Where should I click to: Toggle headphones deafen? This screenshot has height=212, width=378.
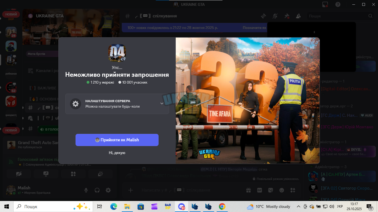click(x=97, y=190)
